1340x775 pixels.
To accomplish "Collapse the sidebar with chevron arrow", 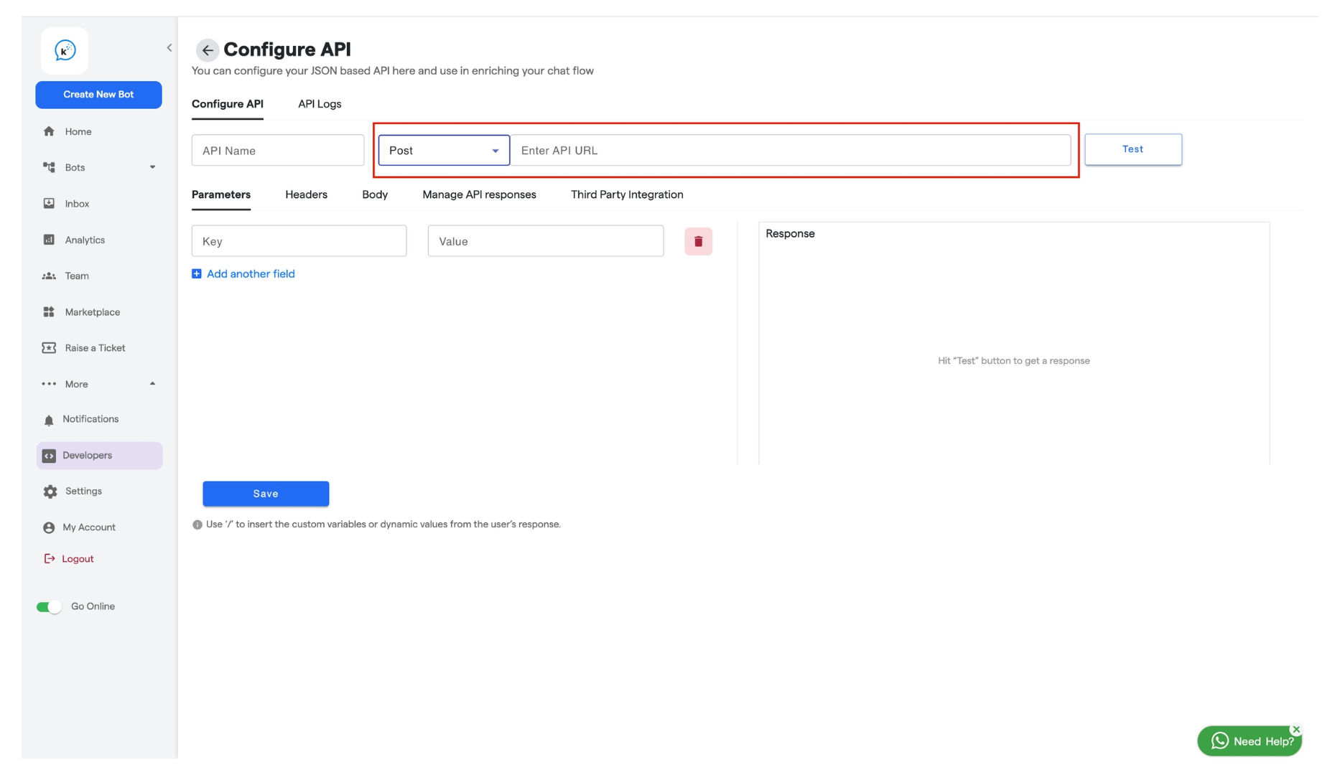I will (169, 48).
